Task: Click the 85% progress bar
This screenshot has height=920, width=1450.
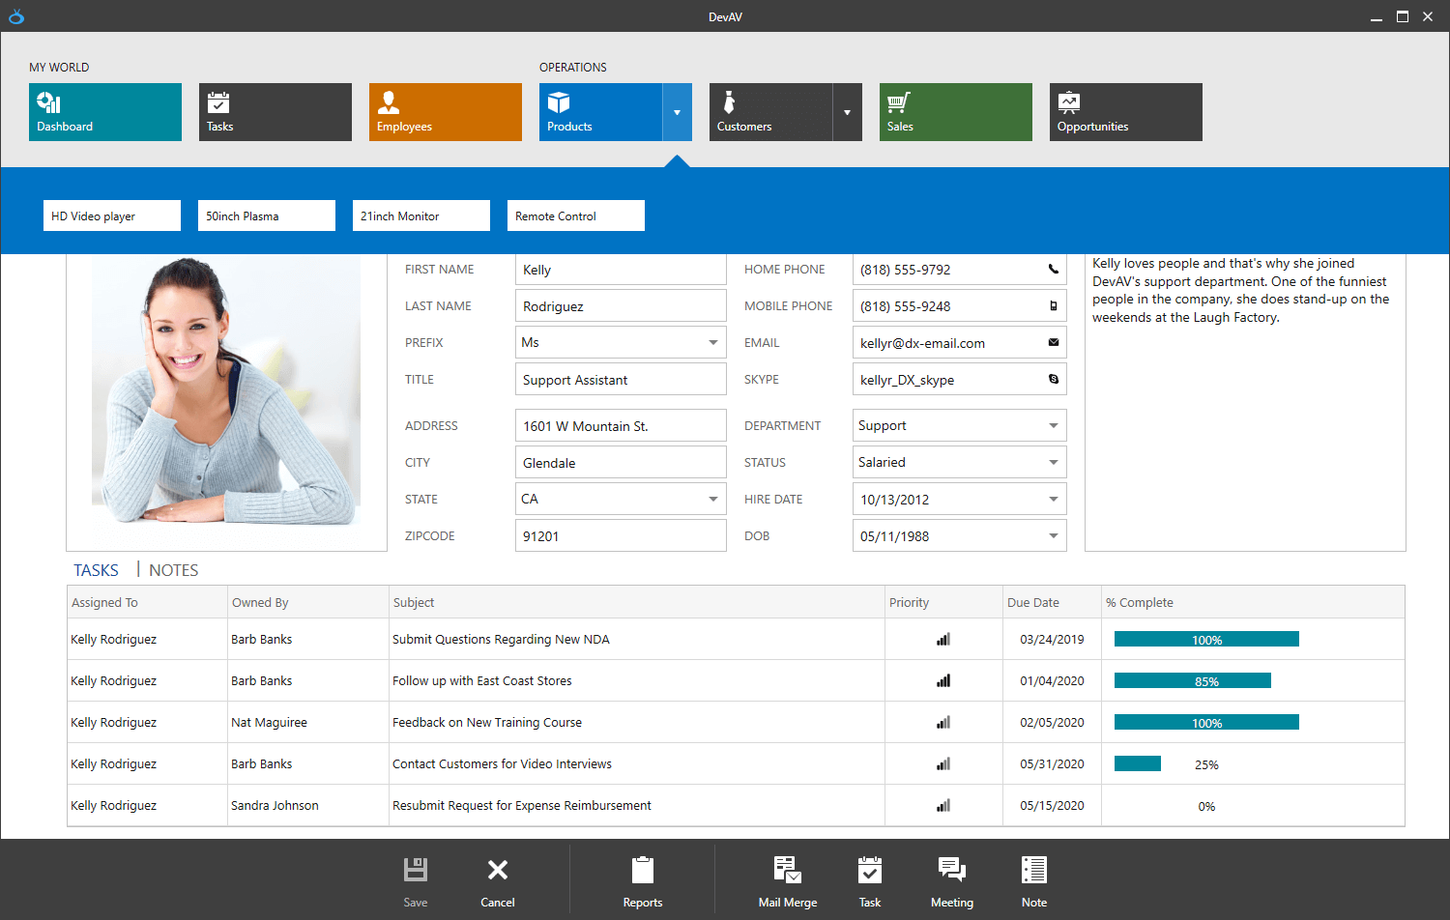Action: coord(1192,681)
